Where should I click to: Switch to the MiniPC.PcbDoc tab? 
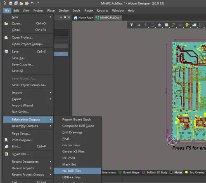(x=108, y=18)
